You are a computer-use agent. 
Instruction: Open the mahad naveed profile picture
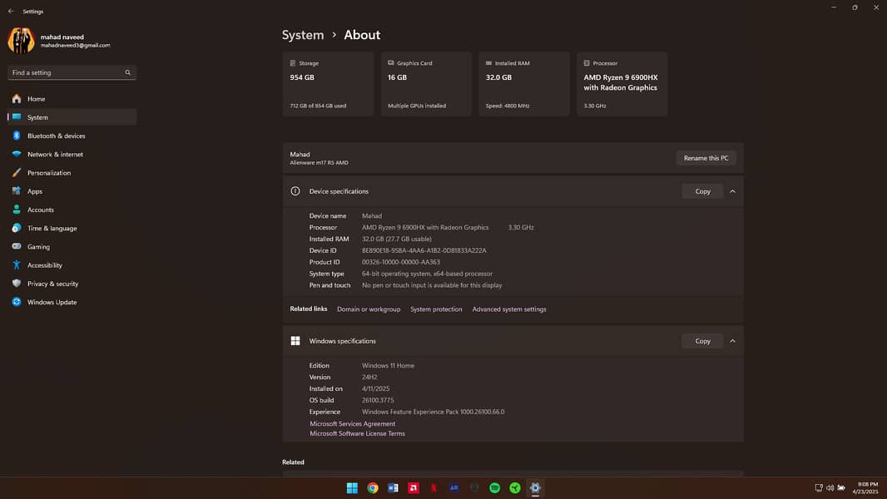point(21,41)
